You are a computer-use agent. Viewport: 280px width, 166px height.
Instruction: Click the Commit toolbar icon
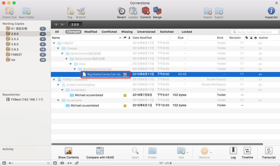tap(145, 11)
